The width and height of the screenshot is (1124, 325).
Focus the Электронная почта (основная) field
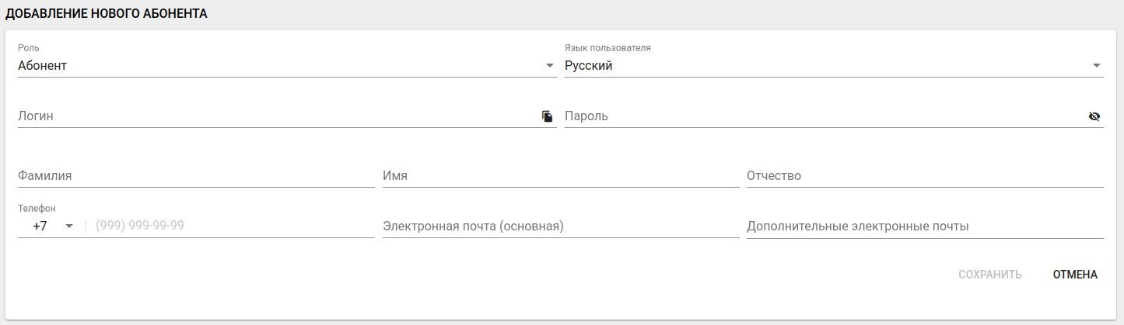(x=560, y=226)
